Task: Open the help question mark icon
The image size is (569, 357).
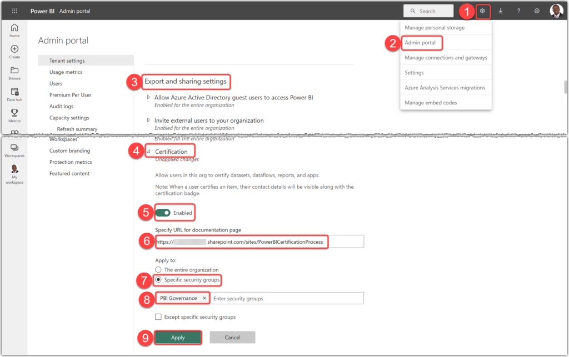Action: 518,11
